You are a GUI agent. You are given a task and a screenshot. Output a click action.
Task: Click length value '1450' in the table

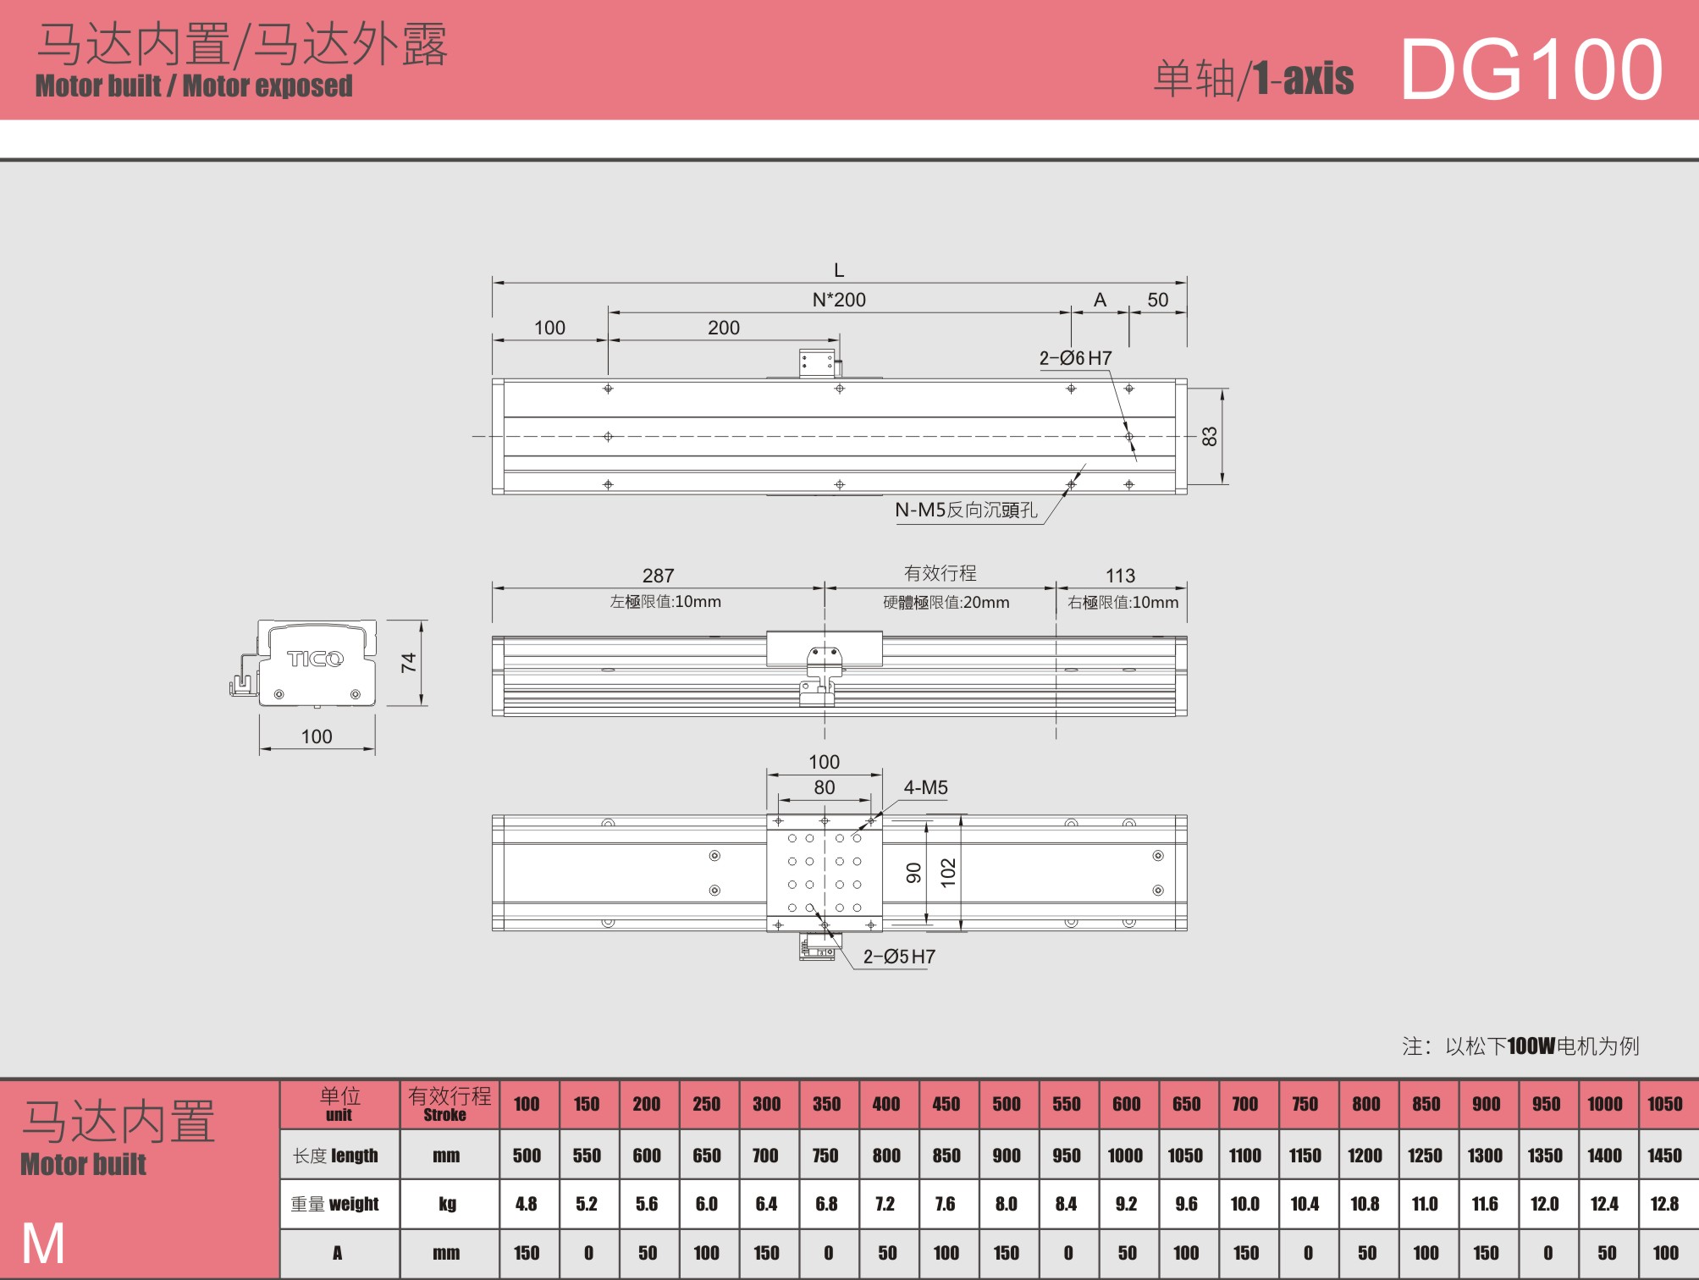(1664, 1156)
